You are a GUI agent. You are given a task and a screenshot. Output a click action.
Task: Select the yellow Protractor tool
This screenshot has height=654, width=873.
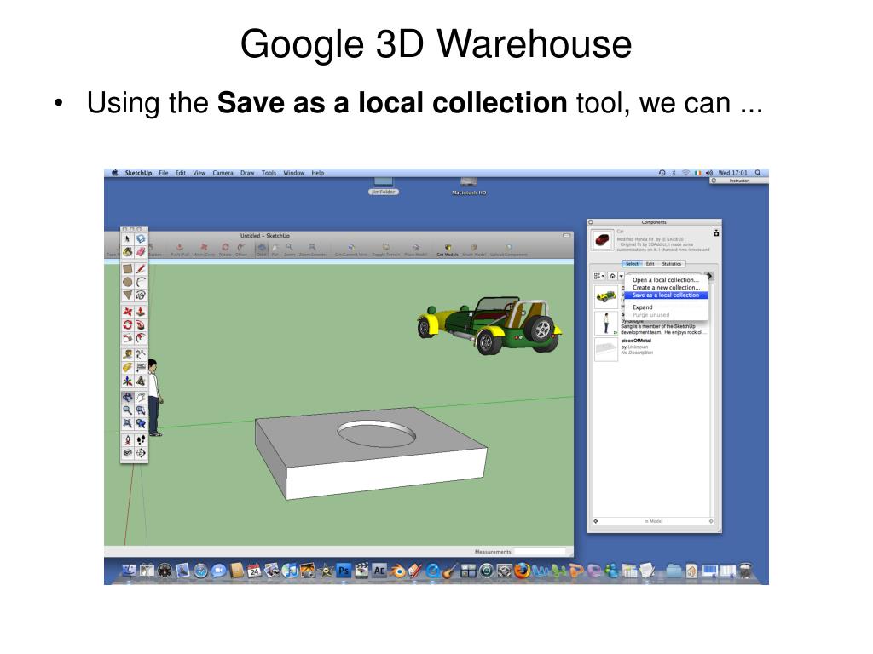[128, 368]
